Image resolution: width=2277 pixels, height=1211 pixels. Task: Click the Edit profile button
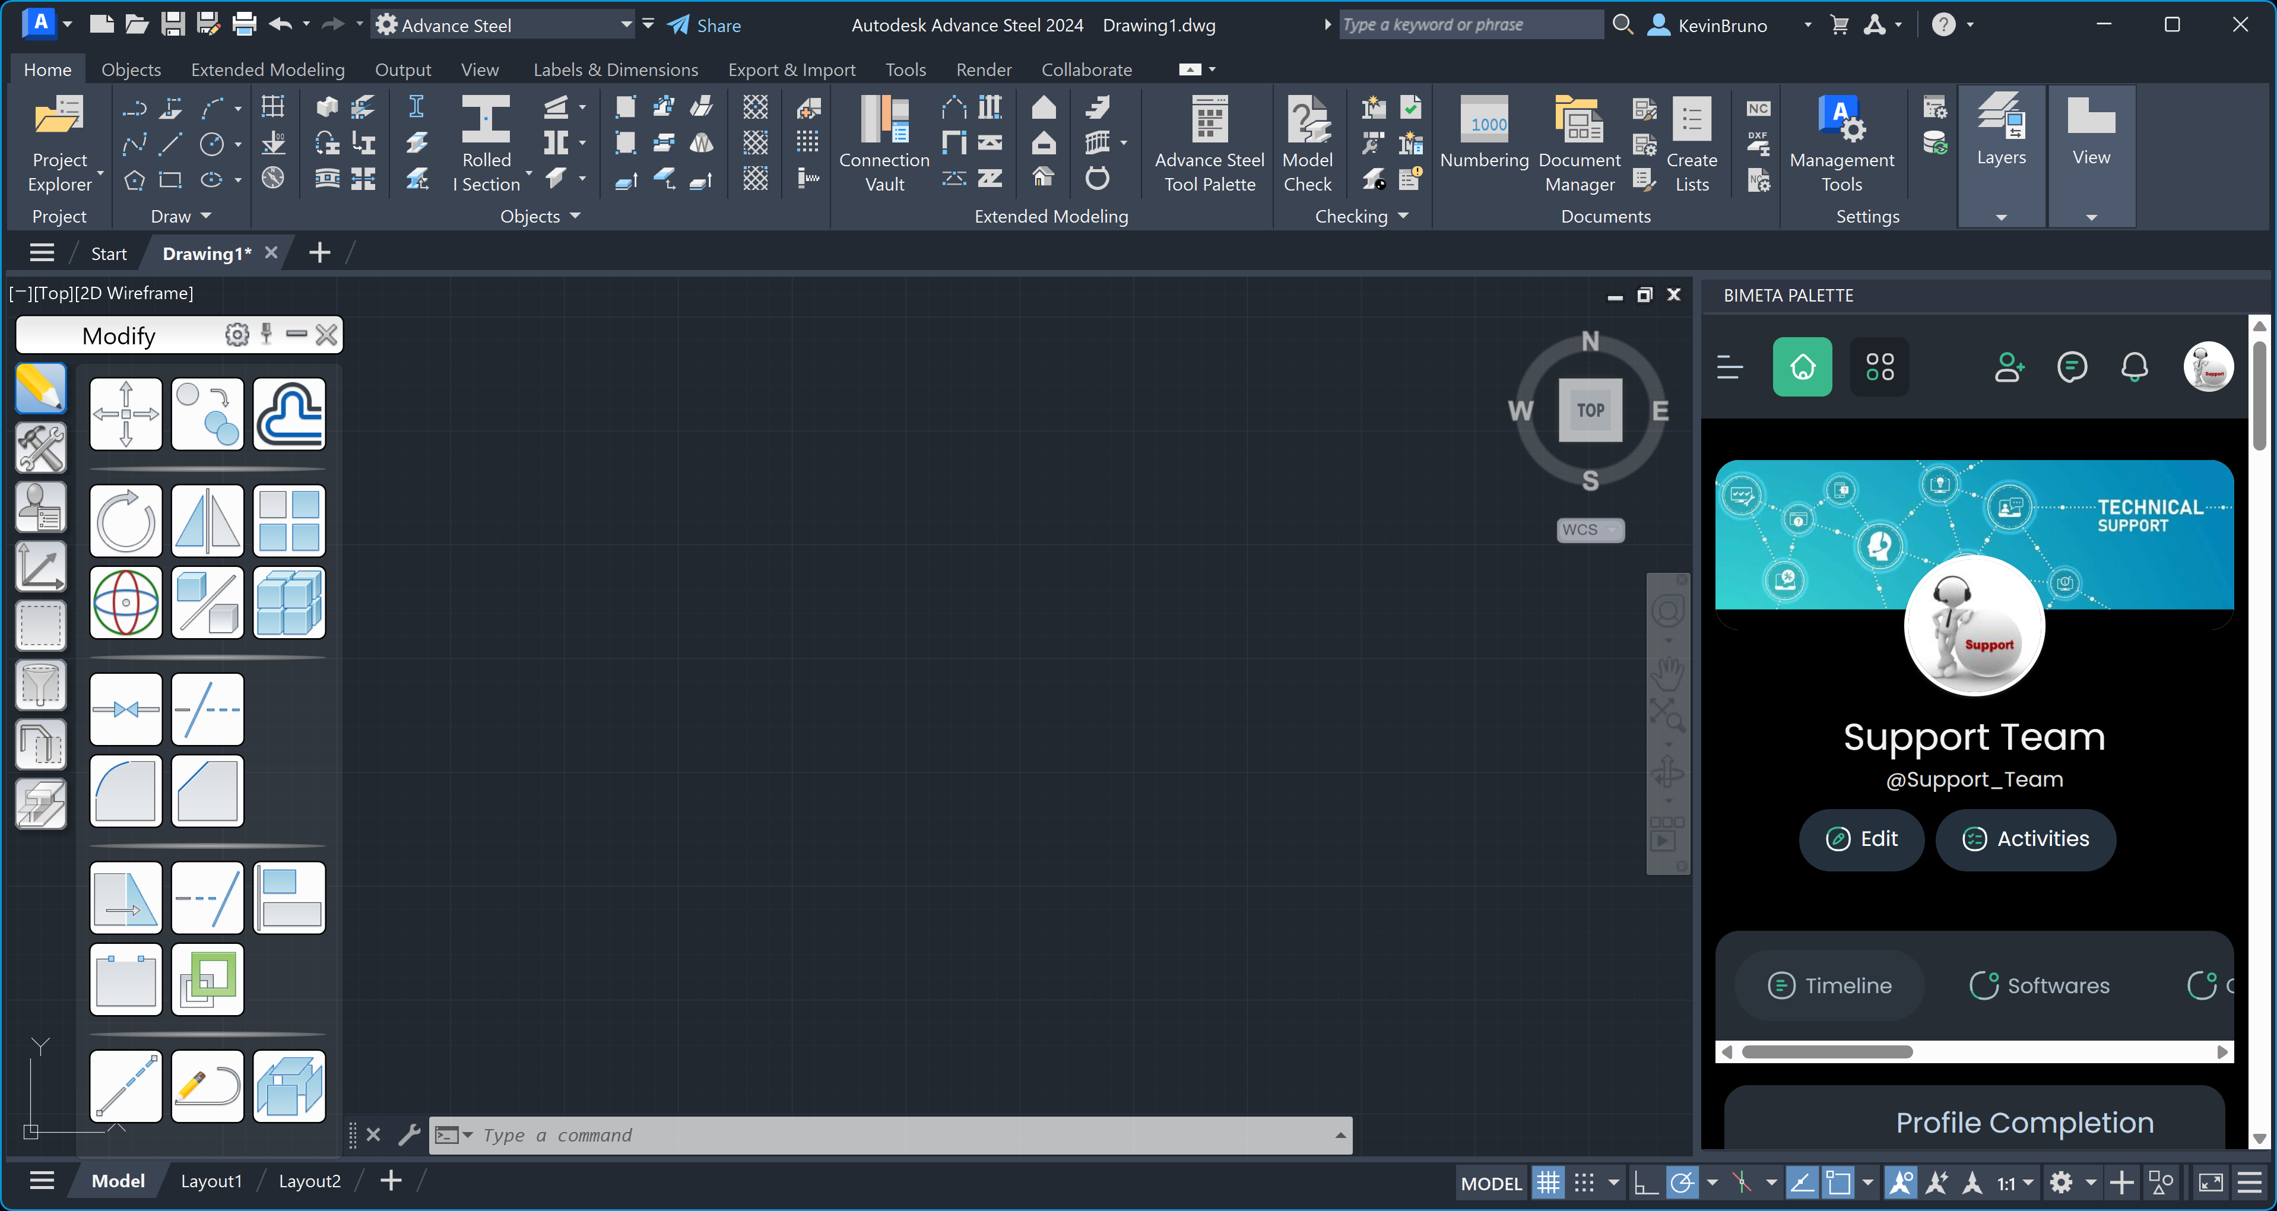click(x=1861, y=839)
